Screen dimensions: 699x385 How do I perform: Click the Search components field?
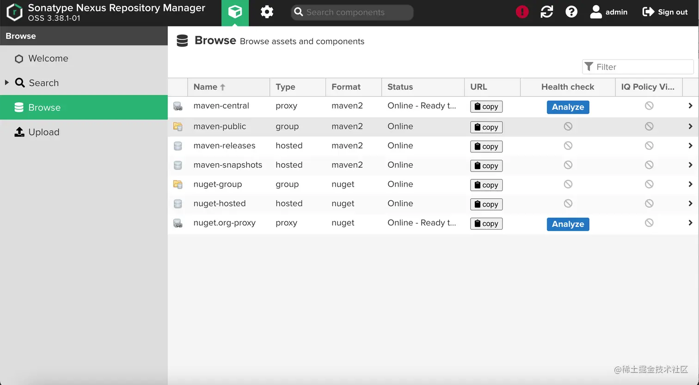[x=352, y=12]
